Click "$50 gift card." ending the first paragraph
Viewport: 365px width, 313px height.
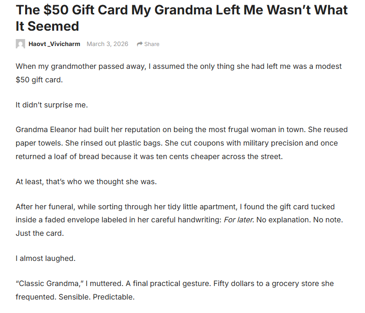pos(39,80)
